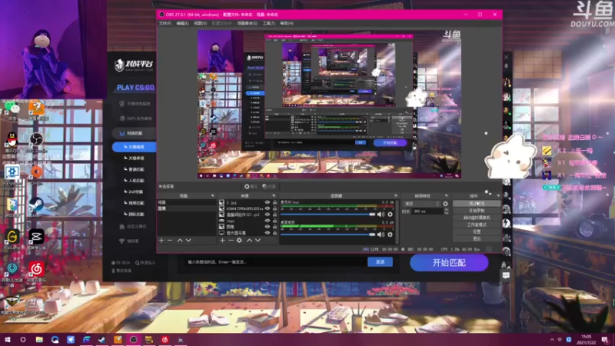Open 桌面音频 audio settings gear
The height and width of the screenshot is (346, 615).
390,235
